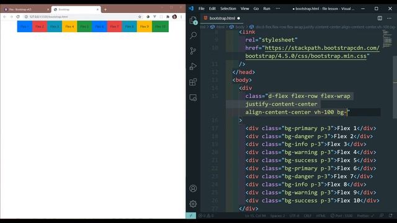Open the Search view in the activity bar

193,35
